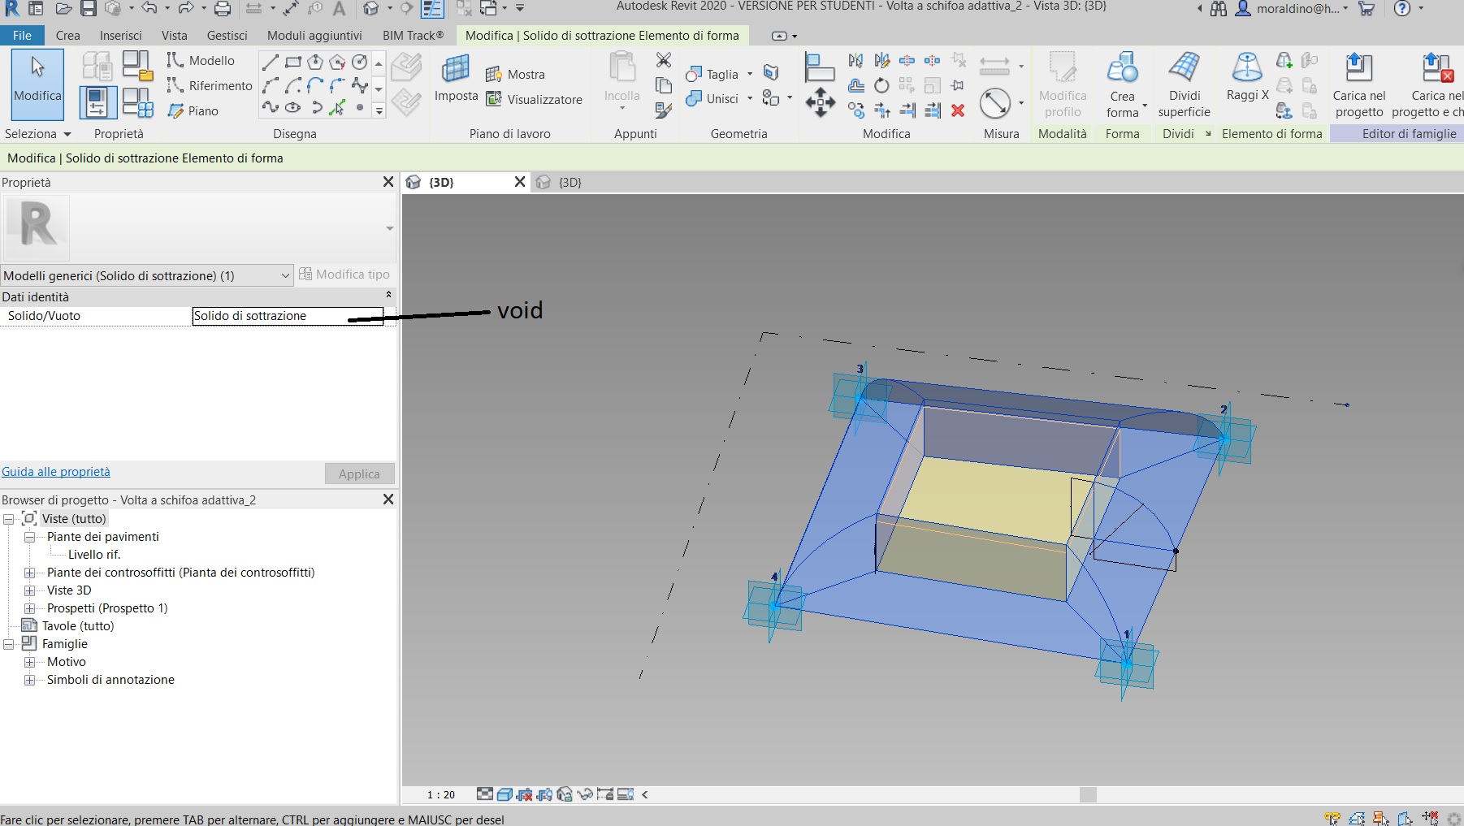Click the Offset tool icon
This screenshot has width=1464, height=826.
(855, 85)
